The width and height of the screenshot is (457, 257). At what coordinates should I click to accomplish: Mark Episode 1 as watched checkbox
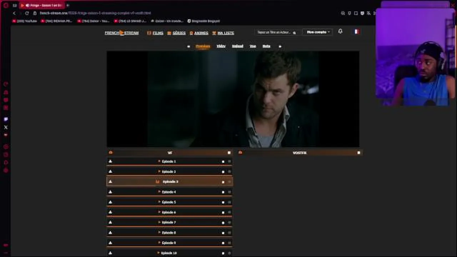click(x=223, y=162)
